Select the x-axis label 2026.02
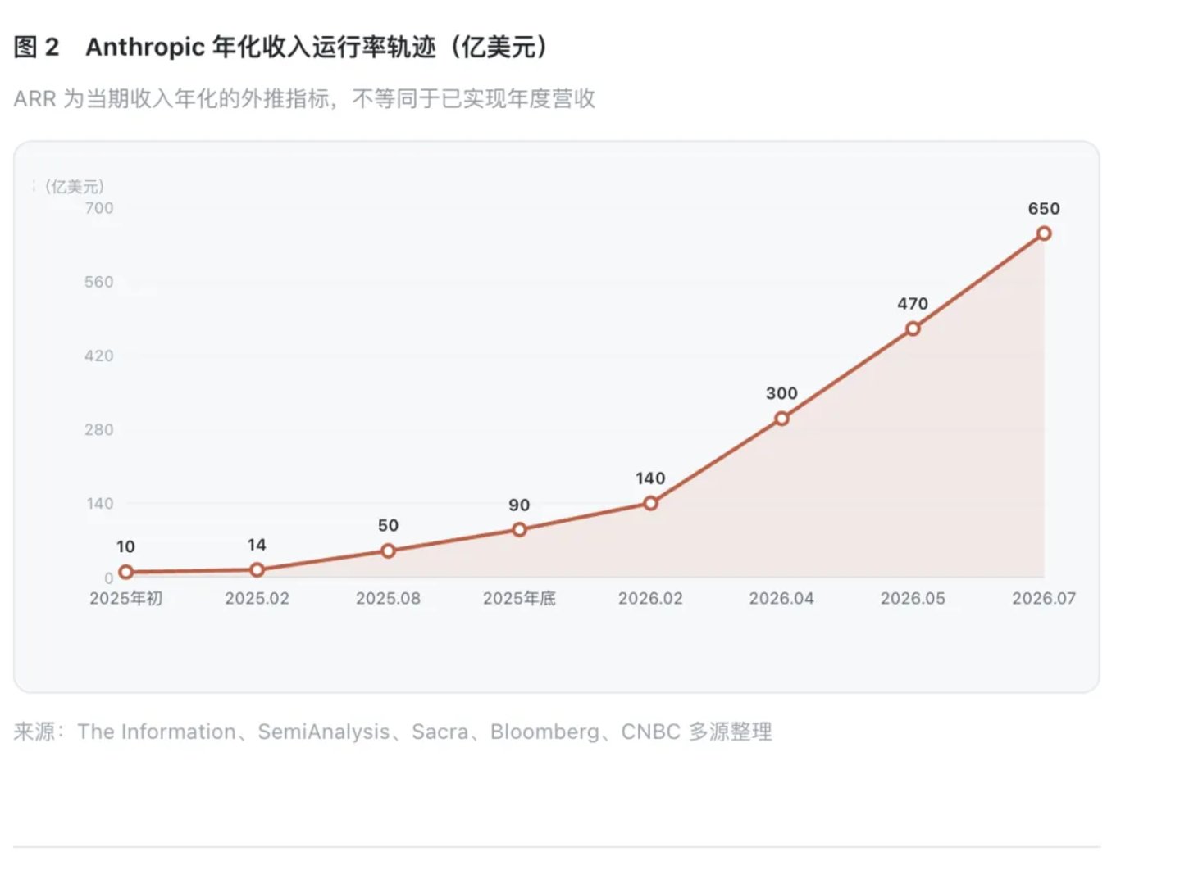The image size is (1180, 870). coord(650,598)
